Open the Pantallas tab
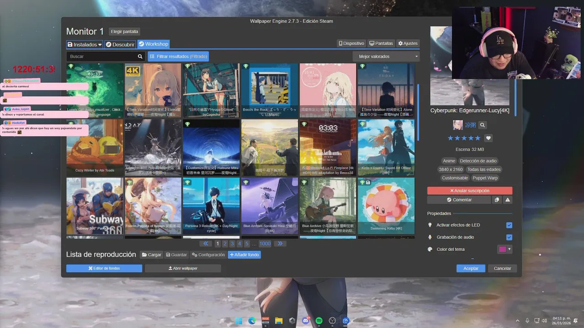 [x=381, y=43]
